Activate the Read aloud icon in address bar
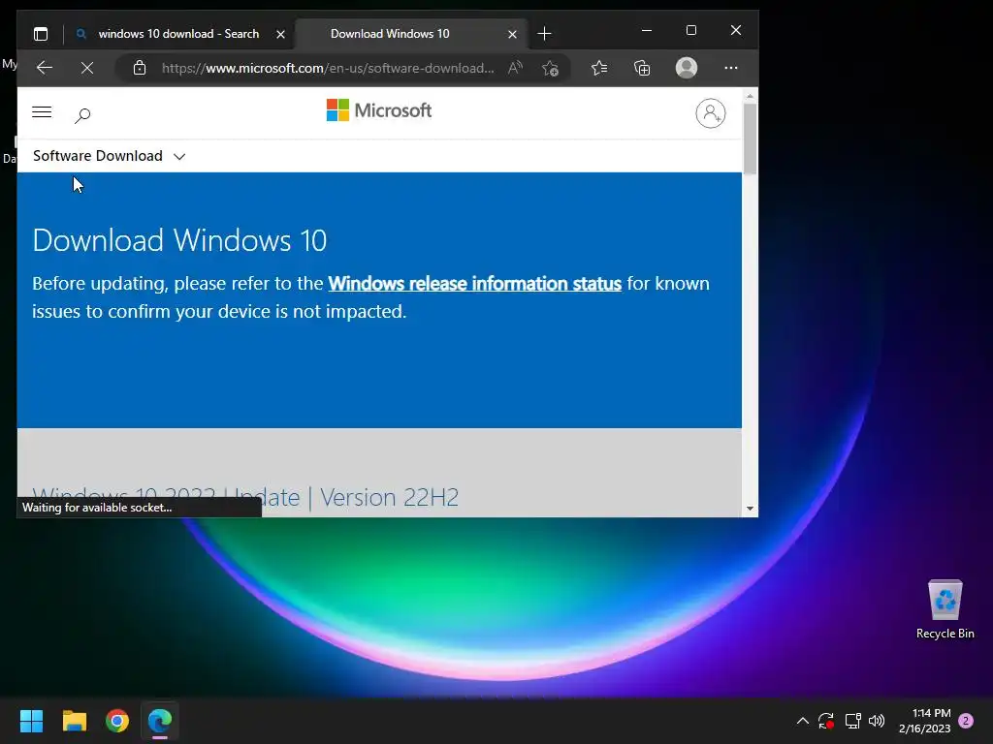 pos(516,68)
